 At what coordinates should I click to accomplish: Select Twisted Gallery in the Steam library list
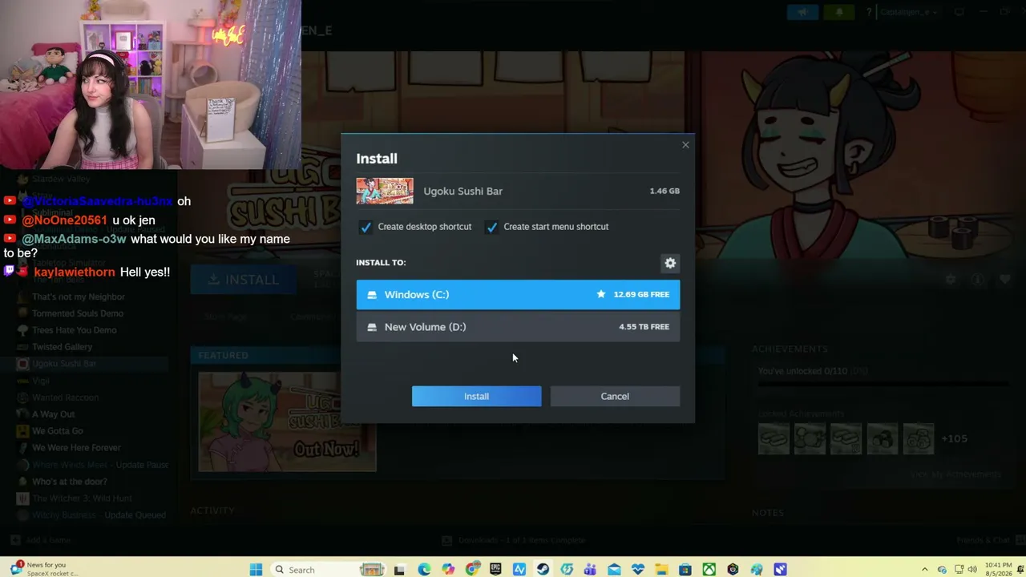coord(62,347)
